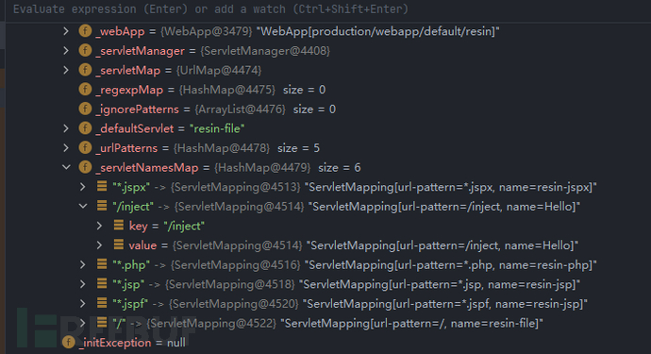Expand the _urlPatterns HashMap node
651x354 pixels.
[66, 148]
